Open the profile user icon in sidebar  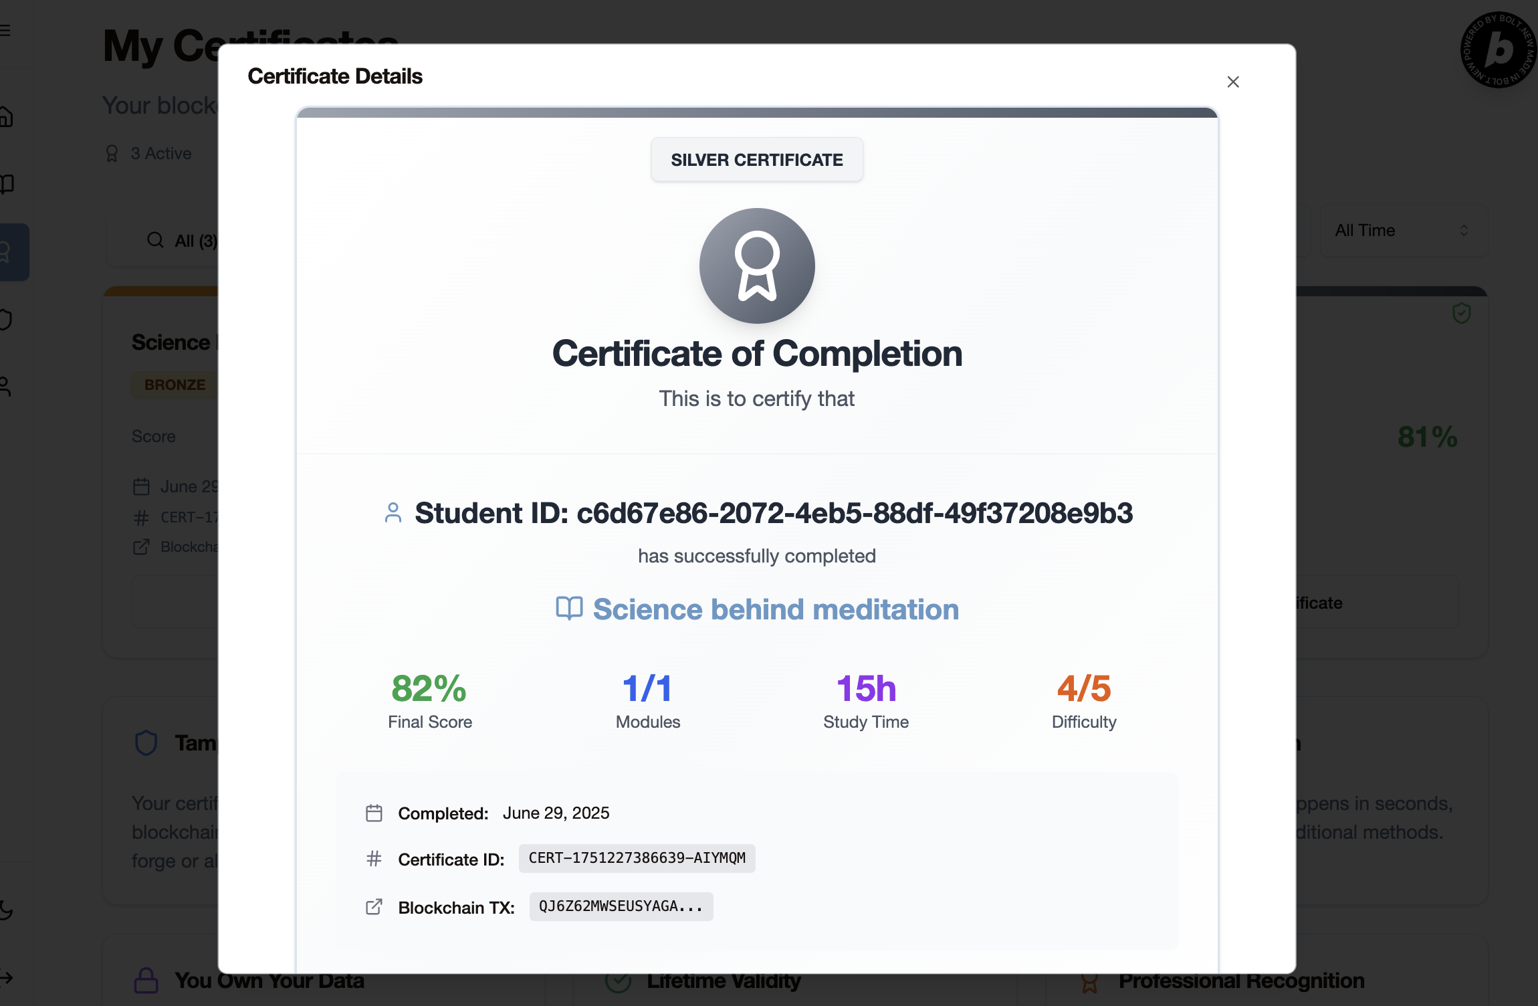click(5, 387)
